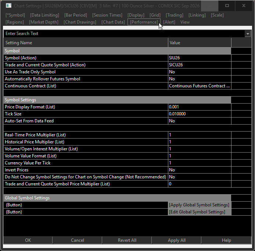This screenshot has width=255, height=251.
Task: Click the OK button
Action: tap(28, 240)
